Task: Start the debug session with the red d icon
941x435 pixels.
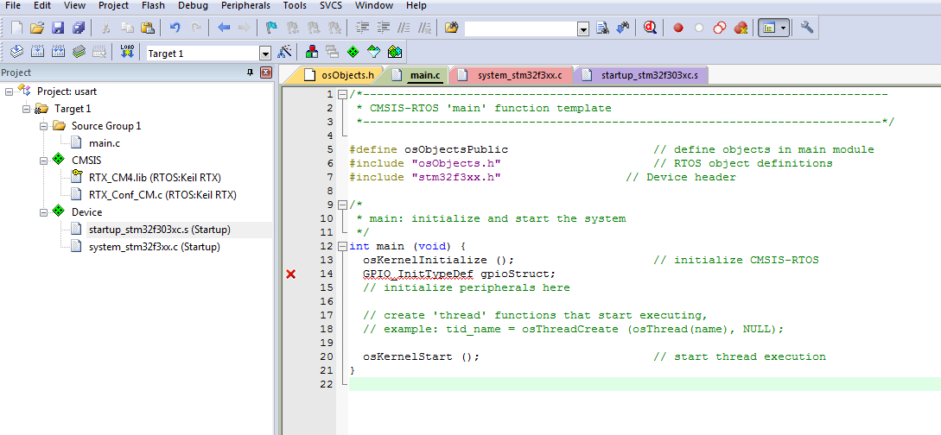Action: (x=650, y=28)
